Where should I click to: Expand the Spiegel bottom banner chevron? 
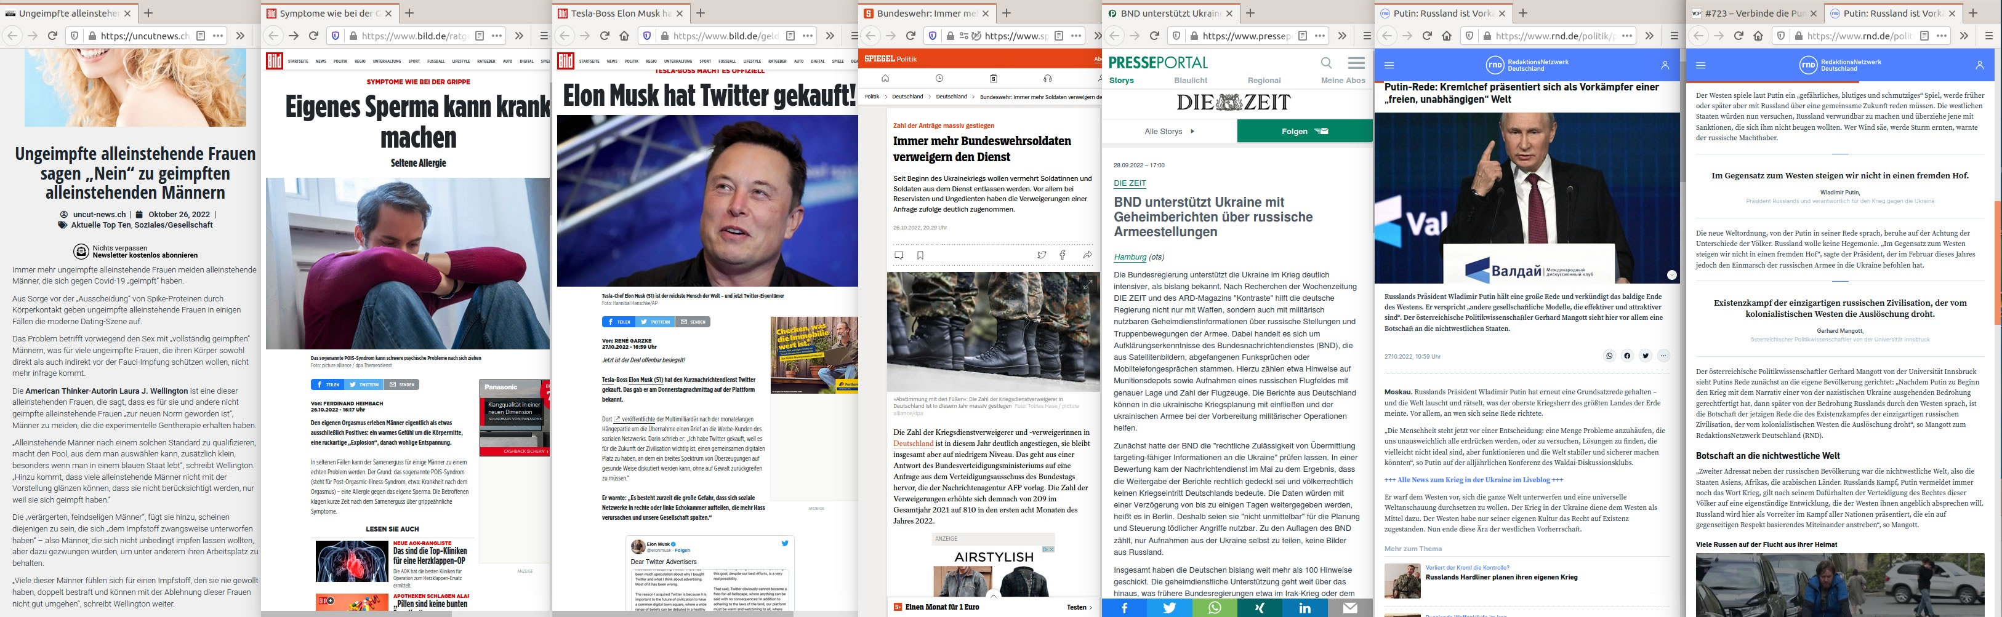tap(993, 596)
